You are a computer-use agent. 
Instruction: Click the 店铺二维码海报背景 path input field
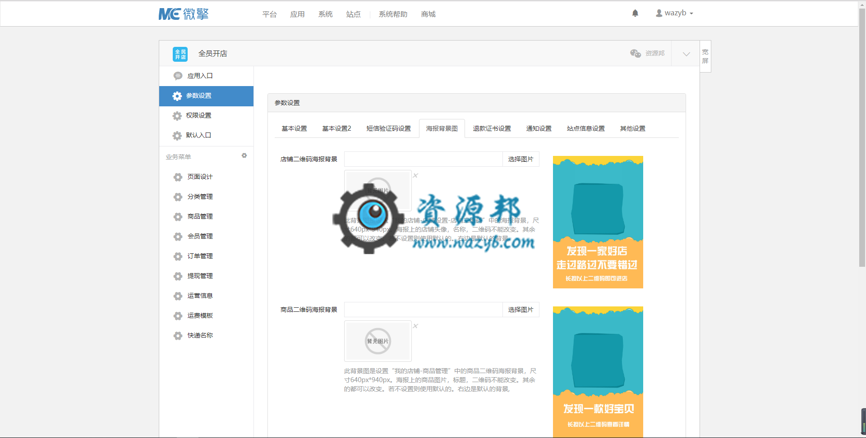[424, 159]
